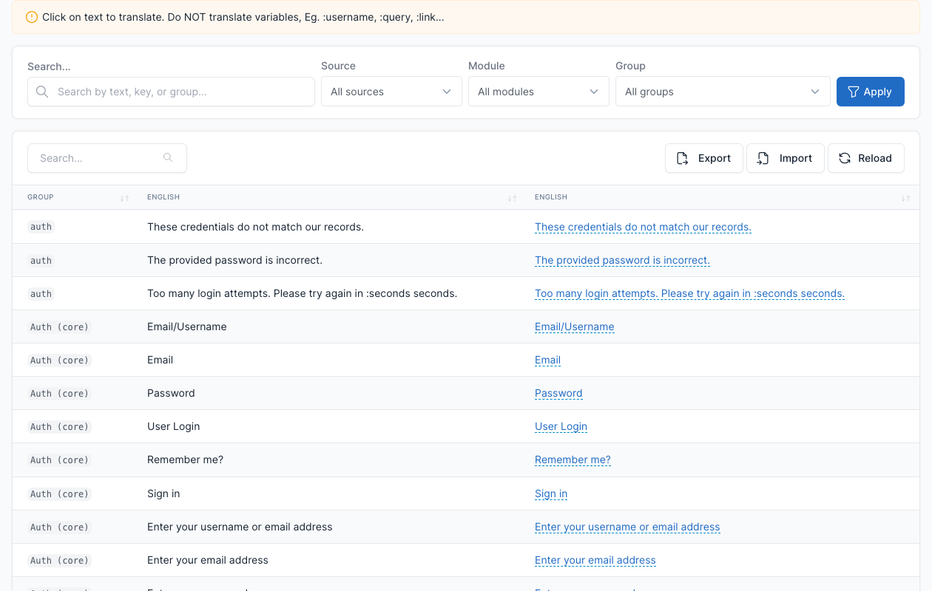Edit the 'Email' translation link
Image resolution: width=932 pixels, height=591 pixels.
(x=547, y=360)
